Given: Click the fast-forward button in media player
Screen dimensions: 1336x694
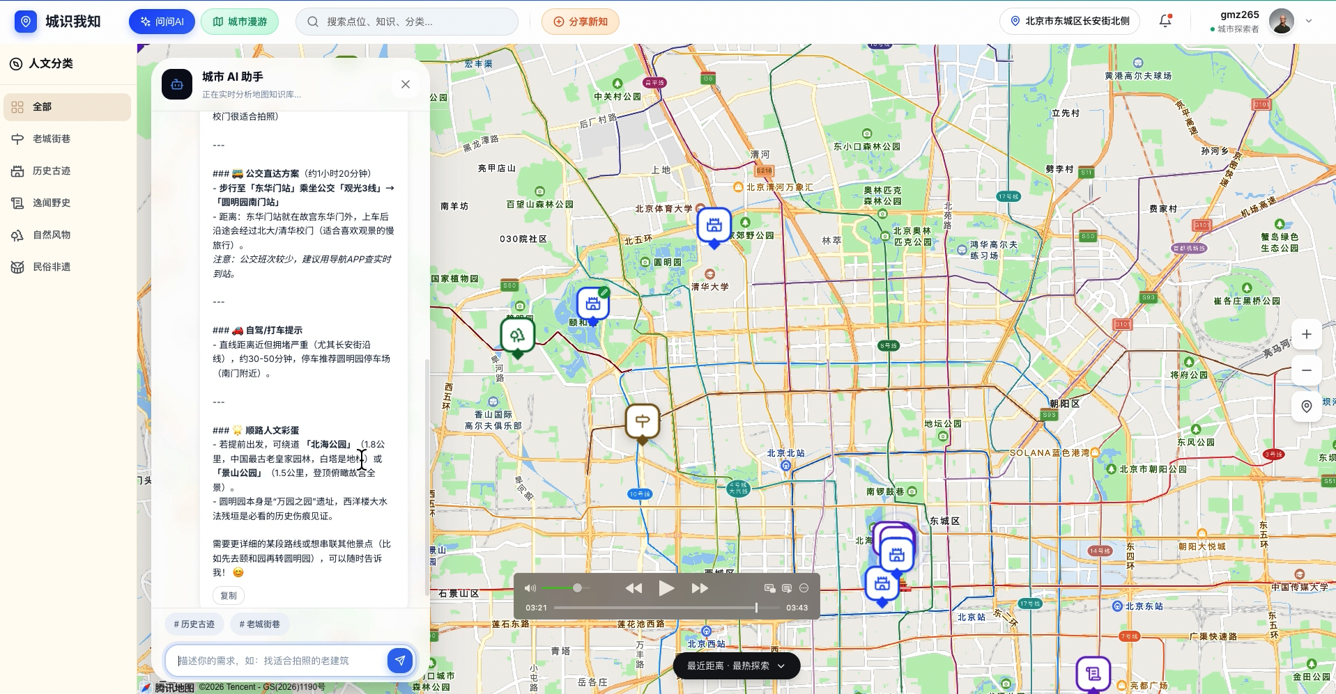Looking at the screenshot, I should [700, 588].
